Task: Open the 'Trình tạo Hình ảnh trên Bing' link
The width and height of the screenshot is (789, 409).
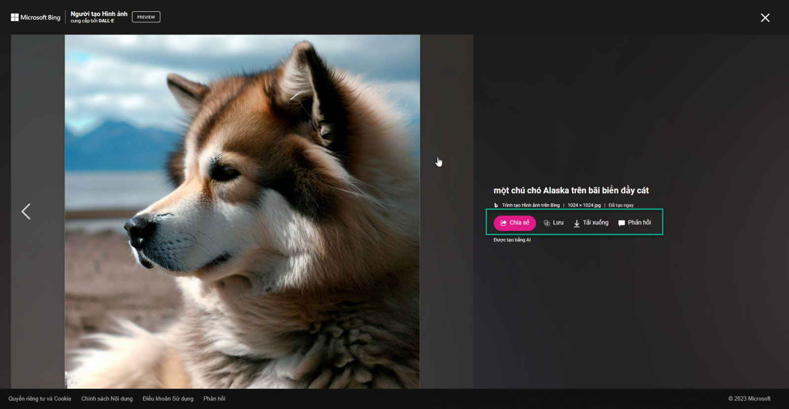Action: pos(531,205)
